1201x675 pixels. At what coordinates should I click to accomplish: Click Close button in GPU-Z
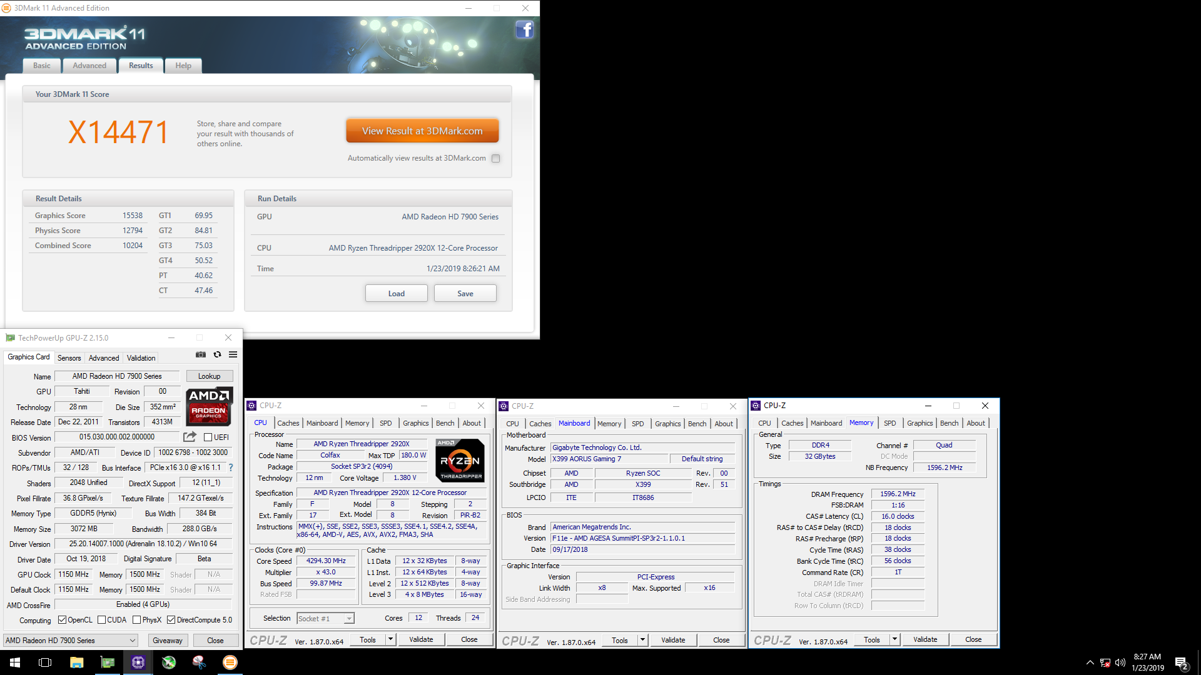(x=215, y=641)
